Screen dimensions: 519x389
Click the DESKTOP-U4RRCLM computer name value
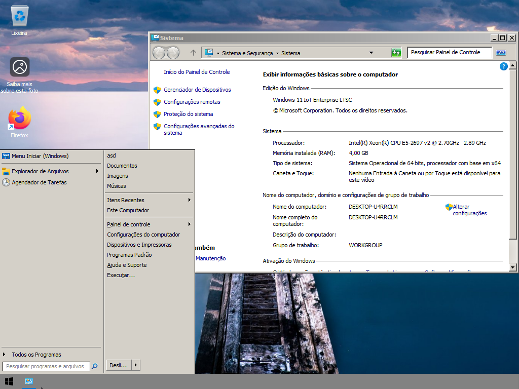pyautogui.click(x=373, y=207)
